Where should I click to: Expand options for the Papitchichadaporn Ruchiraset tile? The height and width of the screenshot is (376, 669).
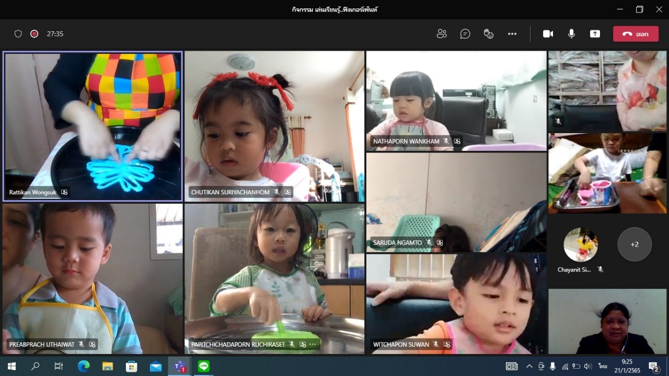tap(313, 345)
